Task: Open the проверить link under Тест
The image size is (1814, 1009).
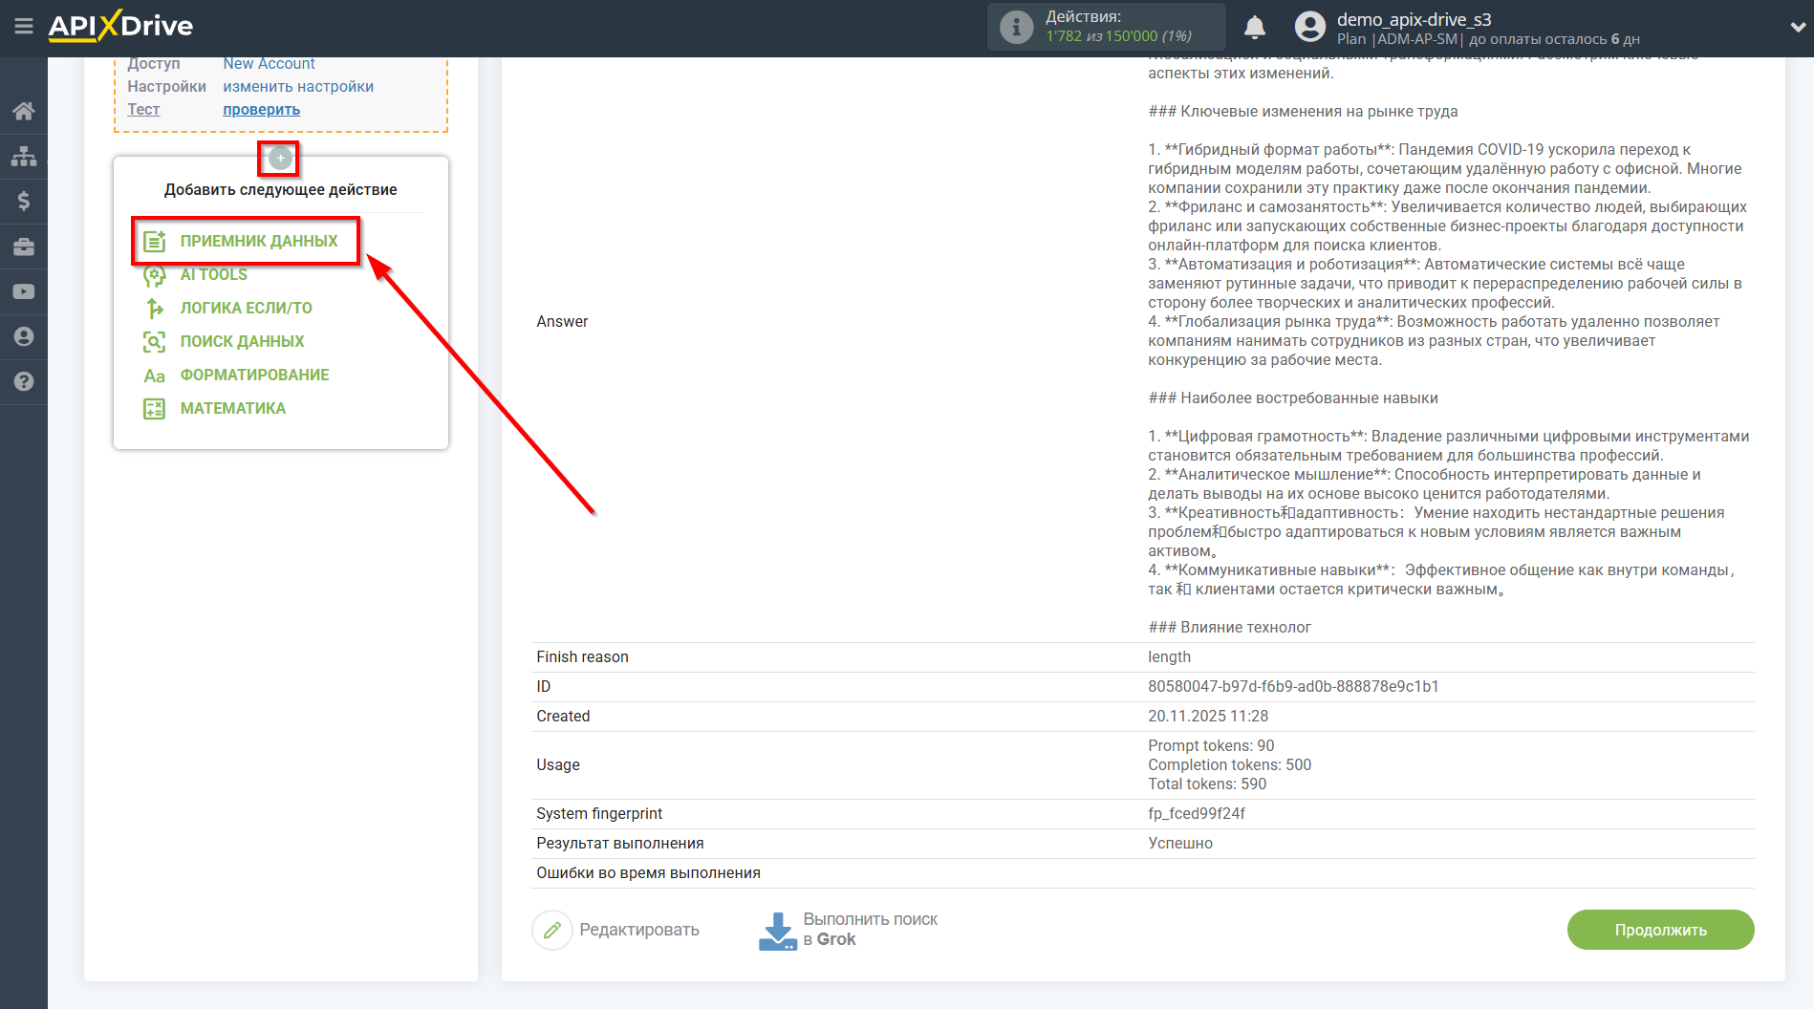Action: click(x=260, y=109)
